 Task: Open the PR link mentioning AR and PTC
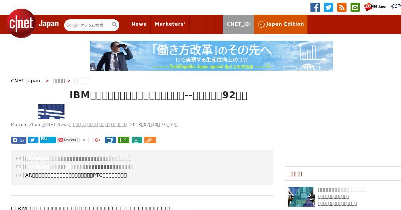pos(76,175)
